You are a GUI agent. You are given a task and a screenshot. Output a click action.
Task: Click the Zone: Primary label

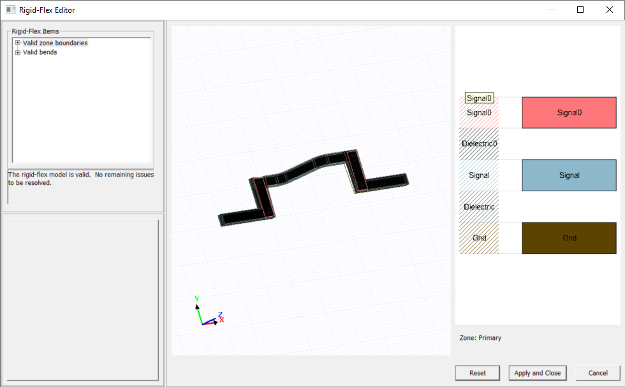pyautogui.click(x=480, y=337)
